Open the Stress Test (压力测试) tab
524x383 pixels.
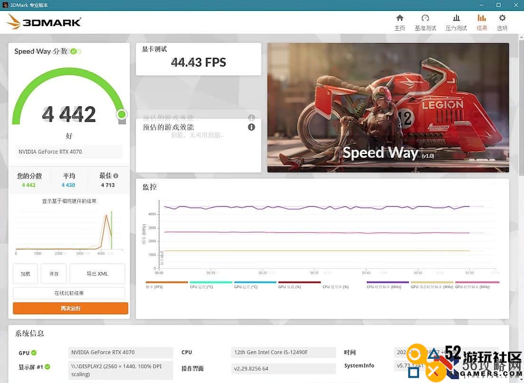click(456, 23)
